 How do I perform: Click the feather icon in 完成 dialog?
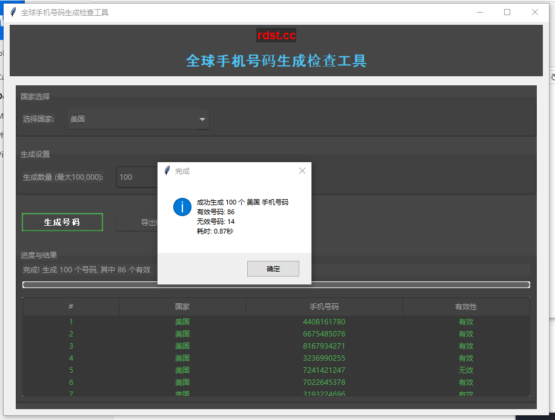pos(167,171)
